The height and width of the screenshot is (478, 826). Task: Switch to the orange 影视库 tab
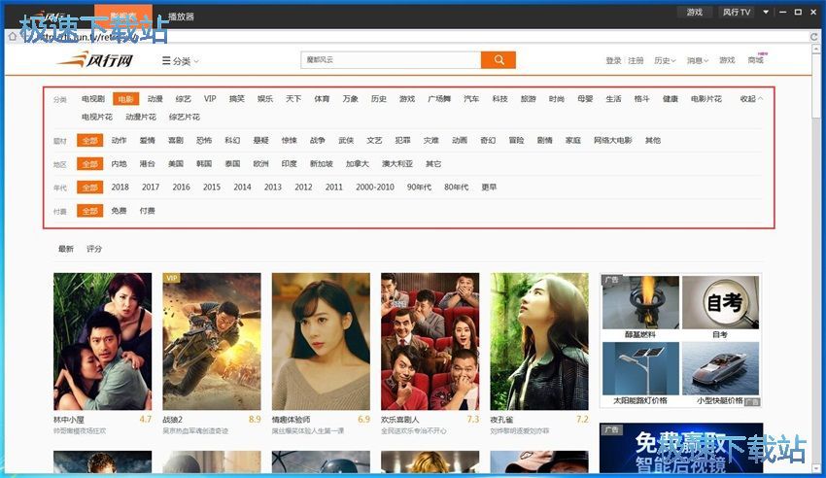pos(123,17)
